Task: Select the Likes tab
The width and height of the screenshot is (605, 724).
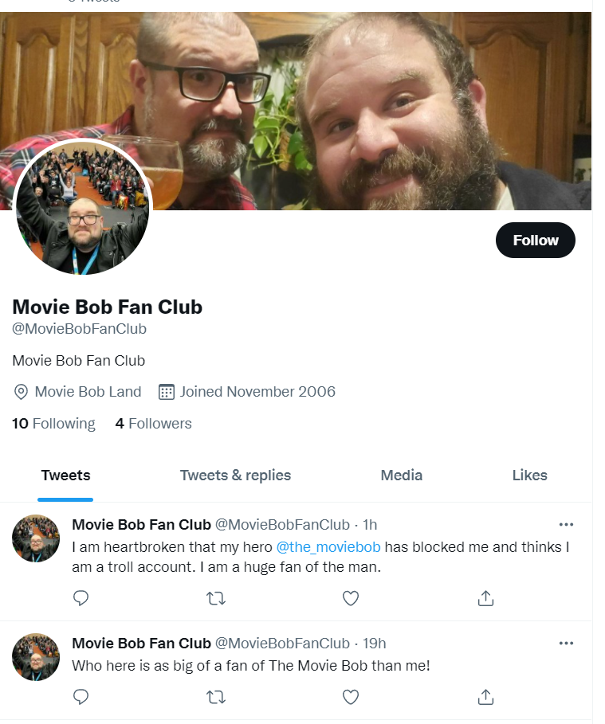Action: pyautogui.click(x=529, y=475)
